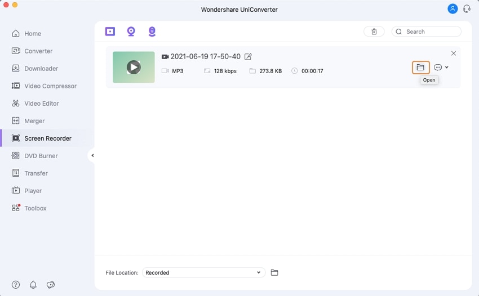Click into the Search field
479x296 pixels.
[426, 32]
